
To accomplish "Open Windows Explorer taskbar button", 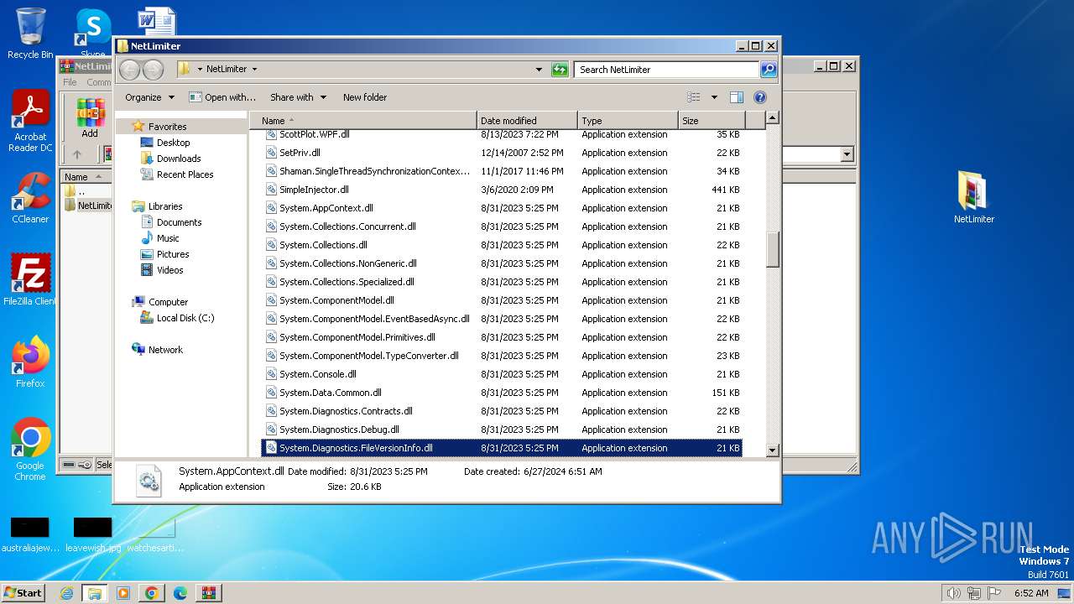I will tap(94, 593).
